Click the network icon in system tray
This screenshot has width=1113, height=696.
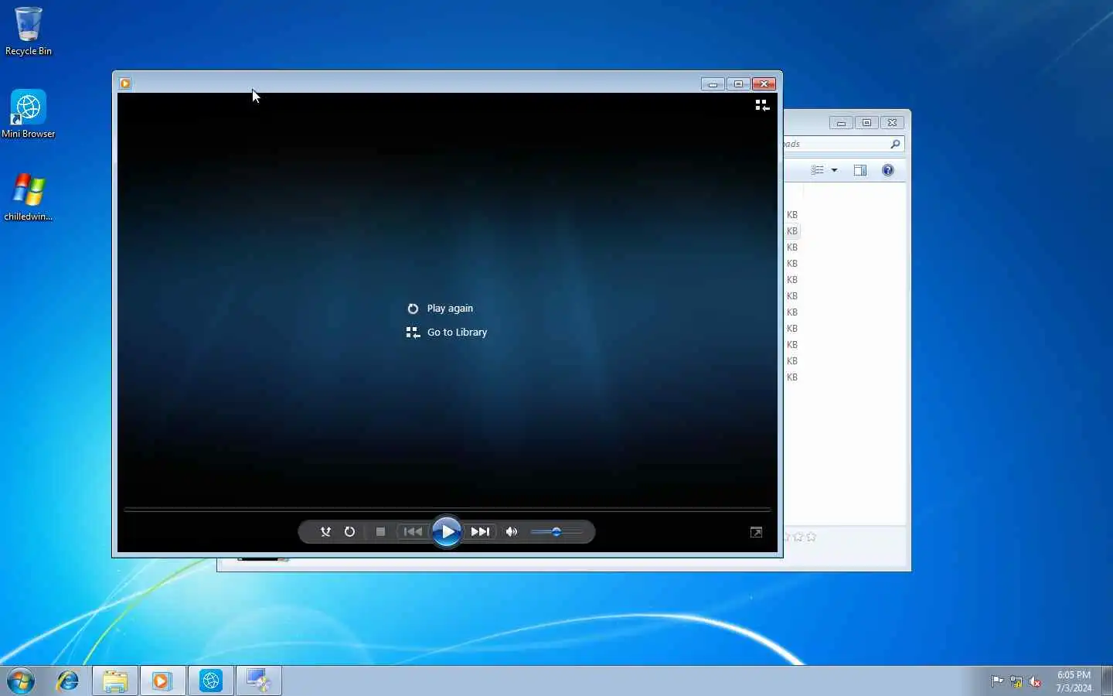tap(1016, 681)
